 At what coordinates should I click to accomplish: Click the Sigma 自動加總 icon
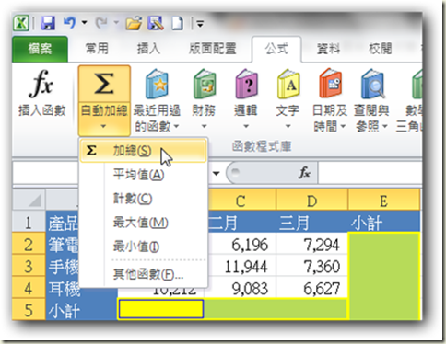point(104,84)
